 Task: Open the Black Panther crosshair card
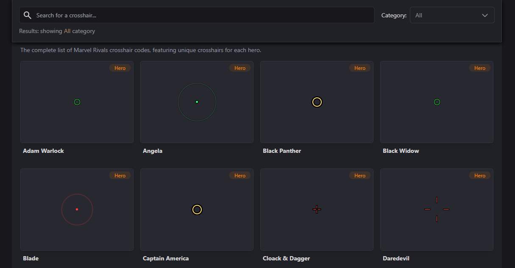point(317,102)
